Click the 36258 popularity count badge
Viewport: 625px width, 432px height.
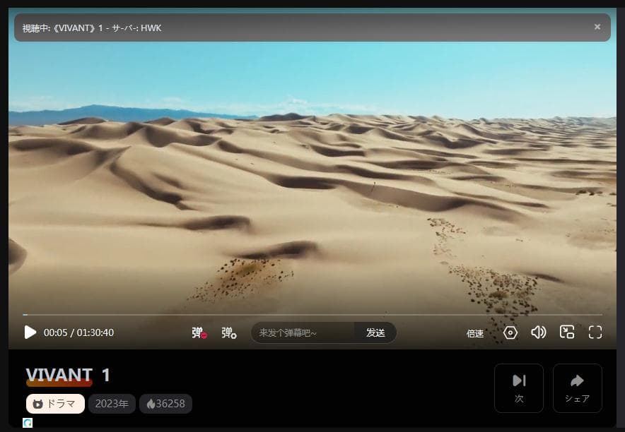(x=166, y=404)
